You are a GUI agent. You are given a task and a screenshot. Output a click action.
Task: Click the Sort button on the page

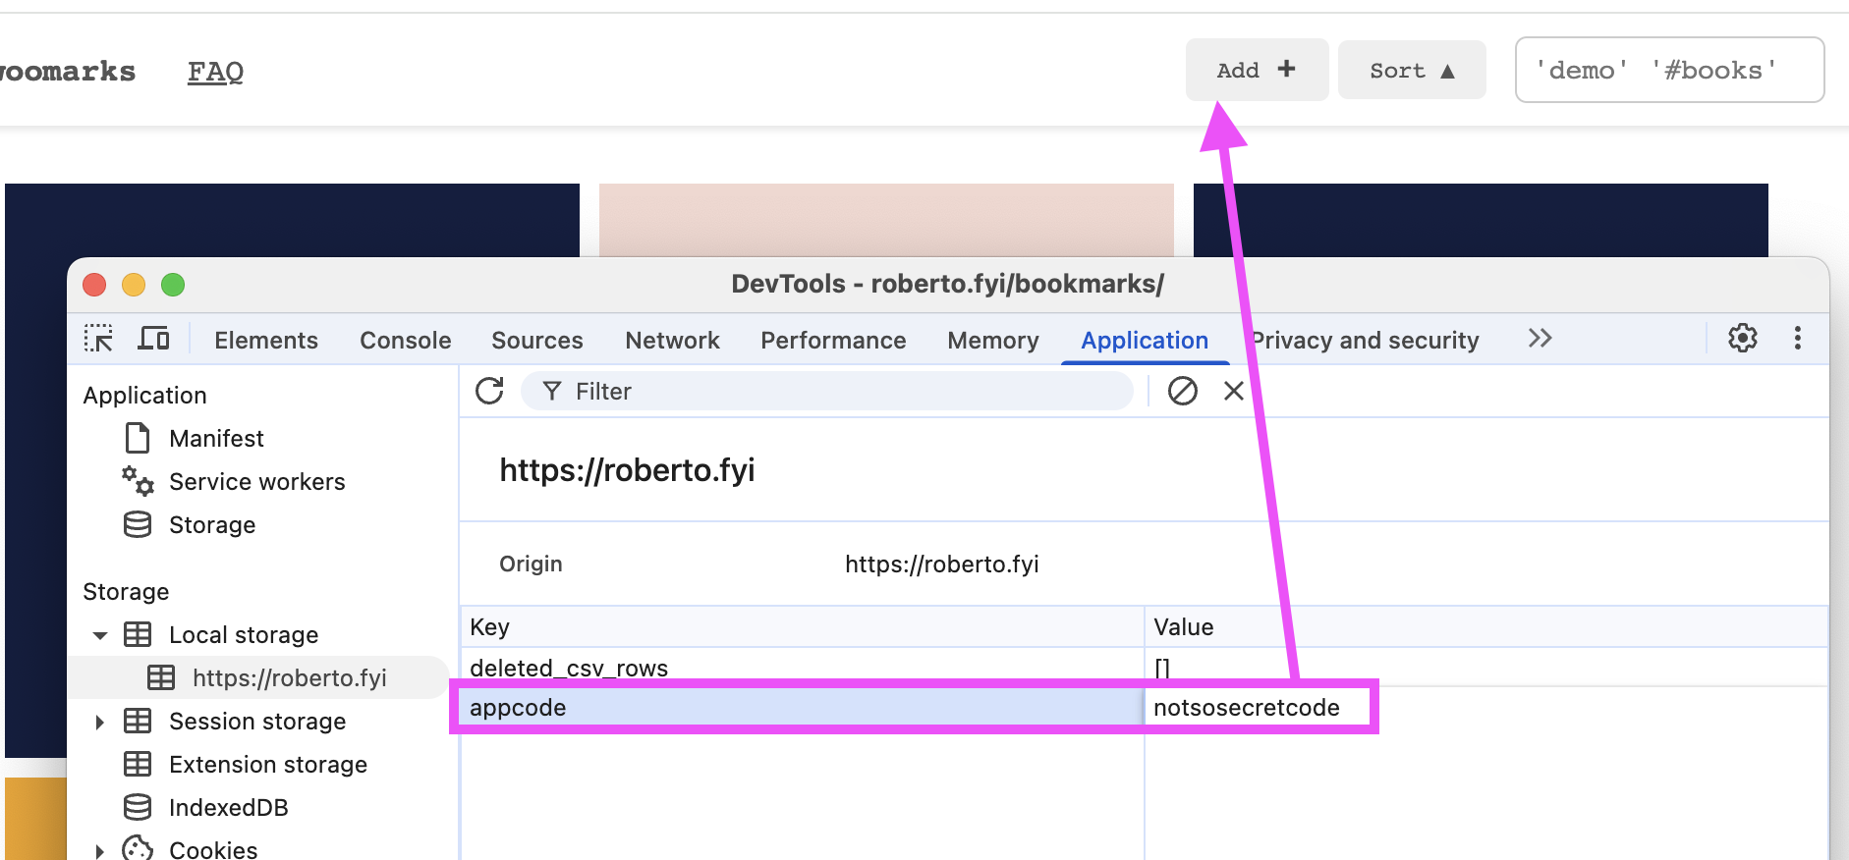coord(1412,71)
